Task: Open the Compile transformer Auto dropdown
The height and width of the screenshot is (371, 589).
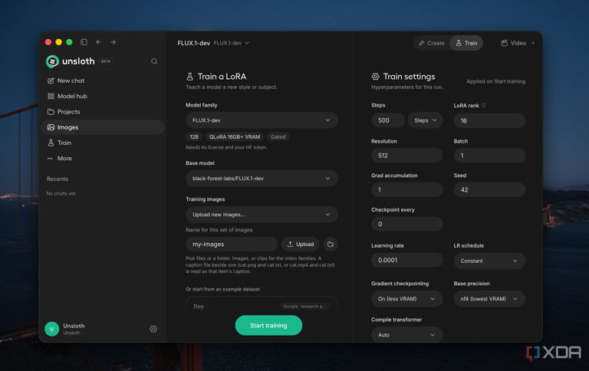Action: click(406, 334)
